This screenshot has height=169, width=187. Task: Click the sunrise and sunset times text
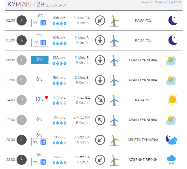tap(161, 2)
